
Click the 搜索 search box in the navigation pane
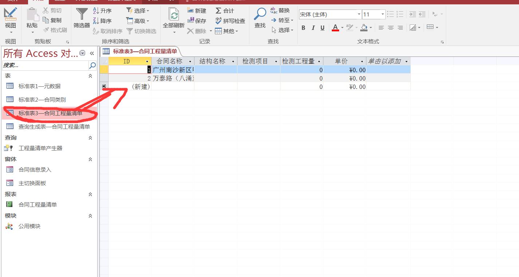coord(45,66)
